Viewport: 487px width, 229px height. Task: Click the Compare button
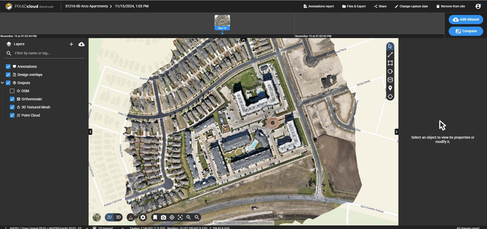pos(466,31)
